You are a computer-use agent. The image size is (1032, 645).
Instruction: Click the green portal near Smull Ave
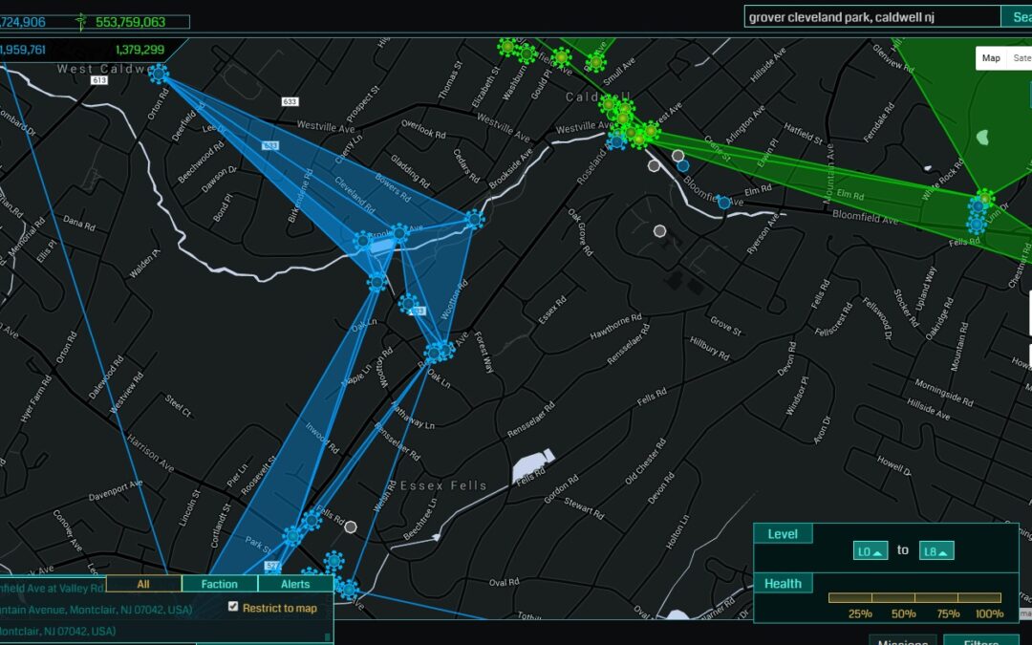(595, 63)
